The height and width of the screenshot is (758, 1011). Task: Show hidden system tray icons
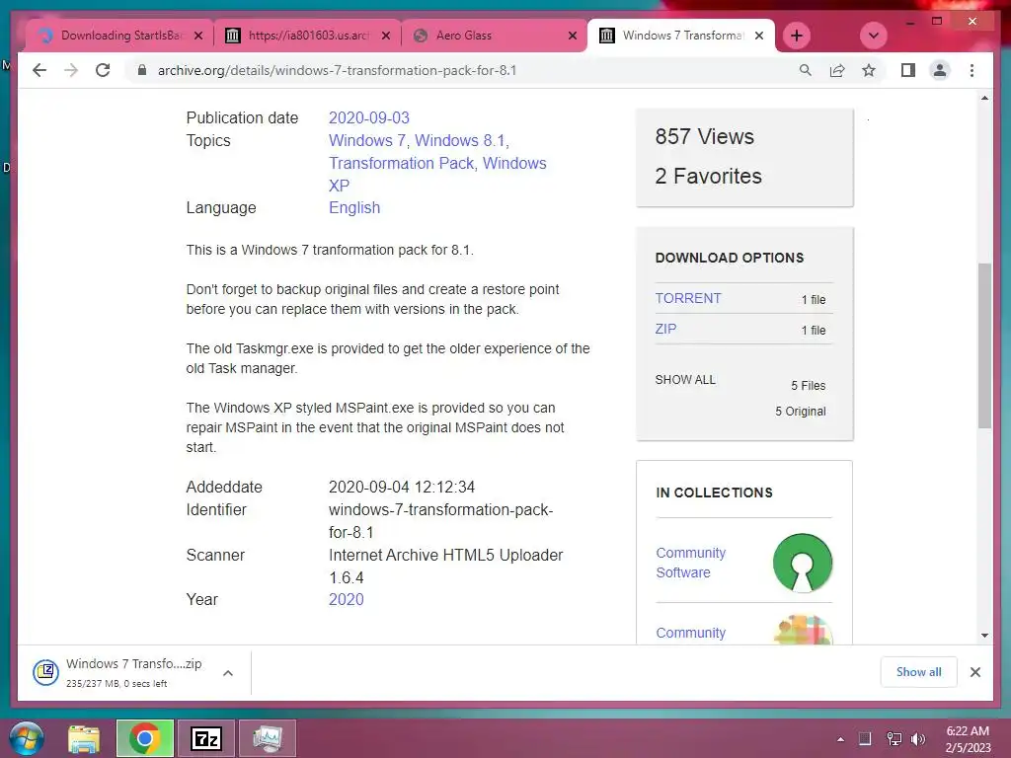coord(840,739)
